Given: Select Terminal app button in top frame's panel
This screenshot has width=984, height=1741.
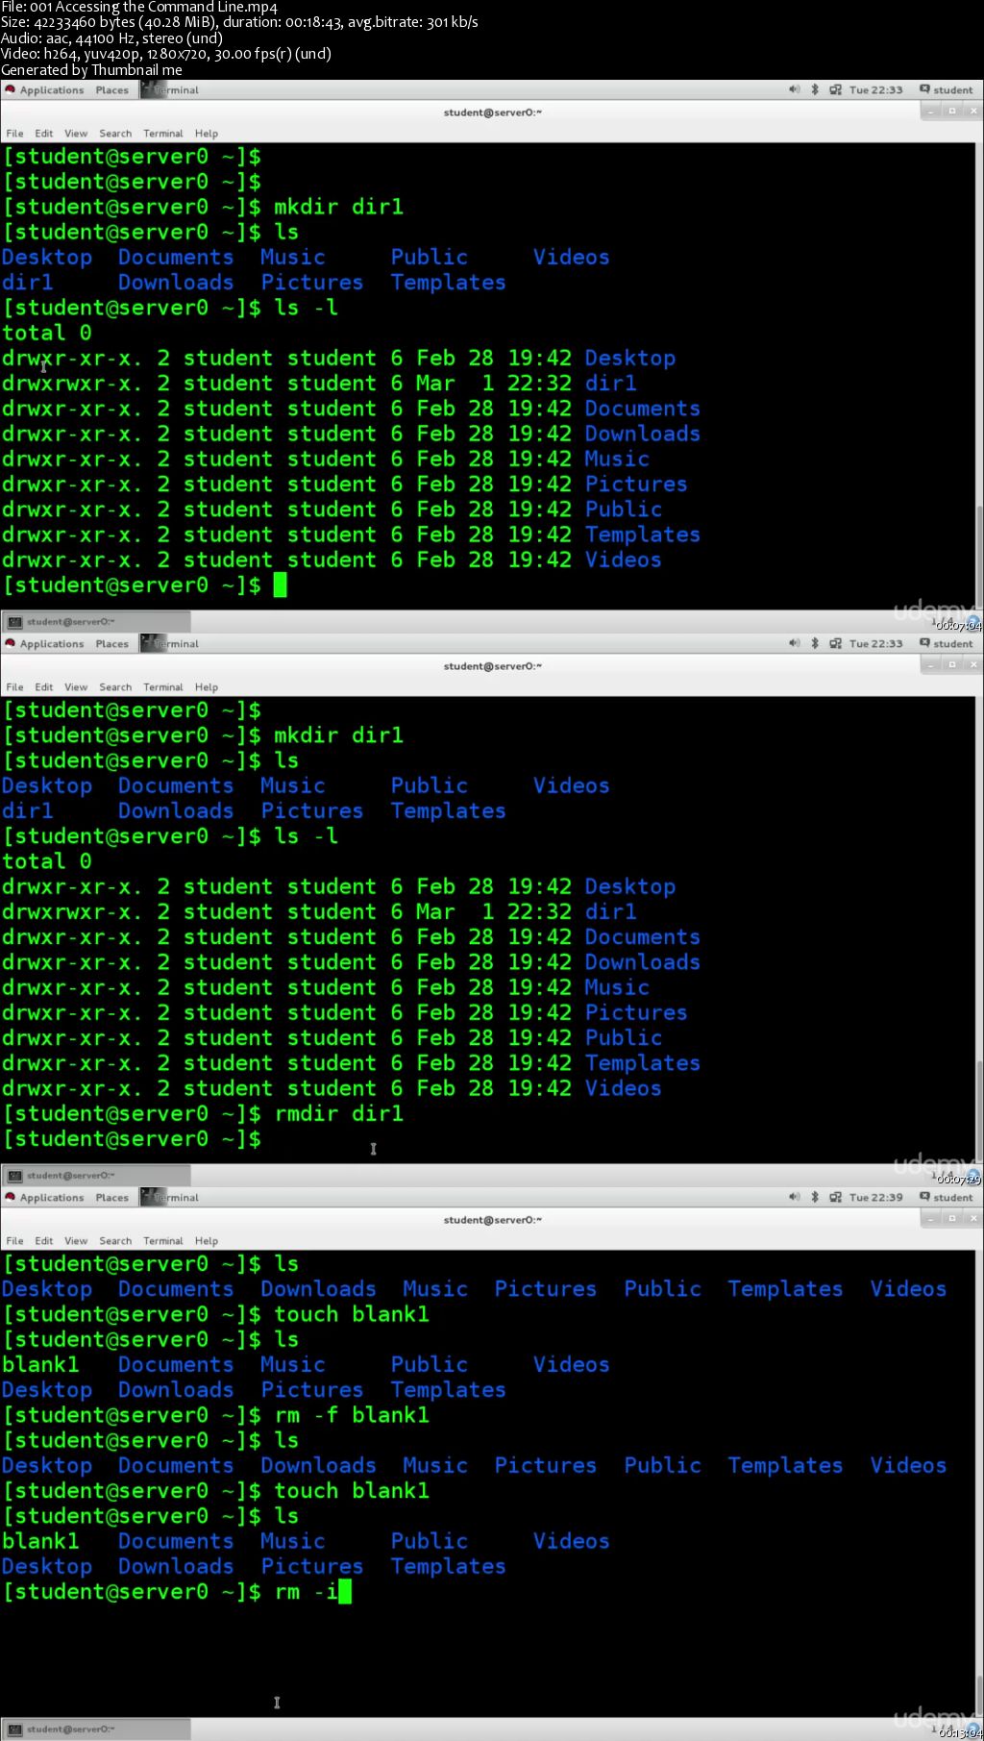Looking at the screenshot, I should (x=171, y=90).
